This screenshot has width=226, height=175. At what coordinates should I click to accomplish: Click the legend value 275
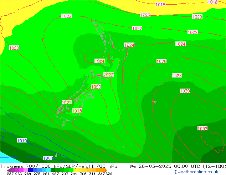coord(37,174)
